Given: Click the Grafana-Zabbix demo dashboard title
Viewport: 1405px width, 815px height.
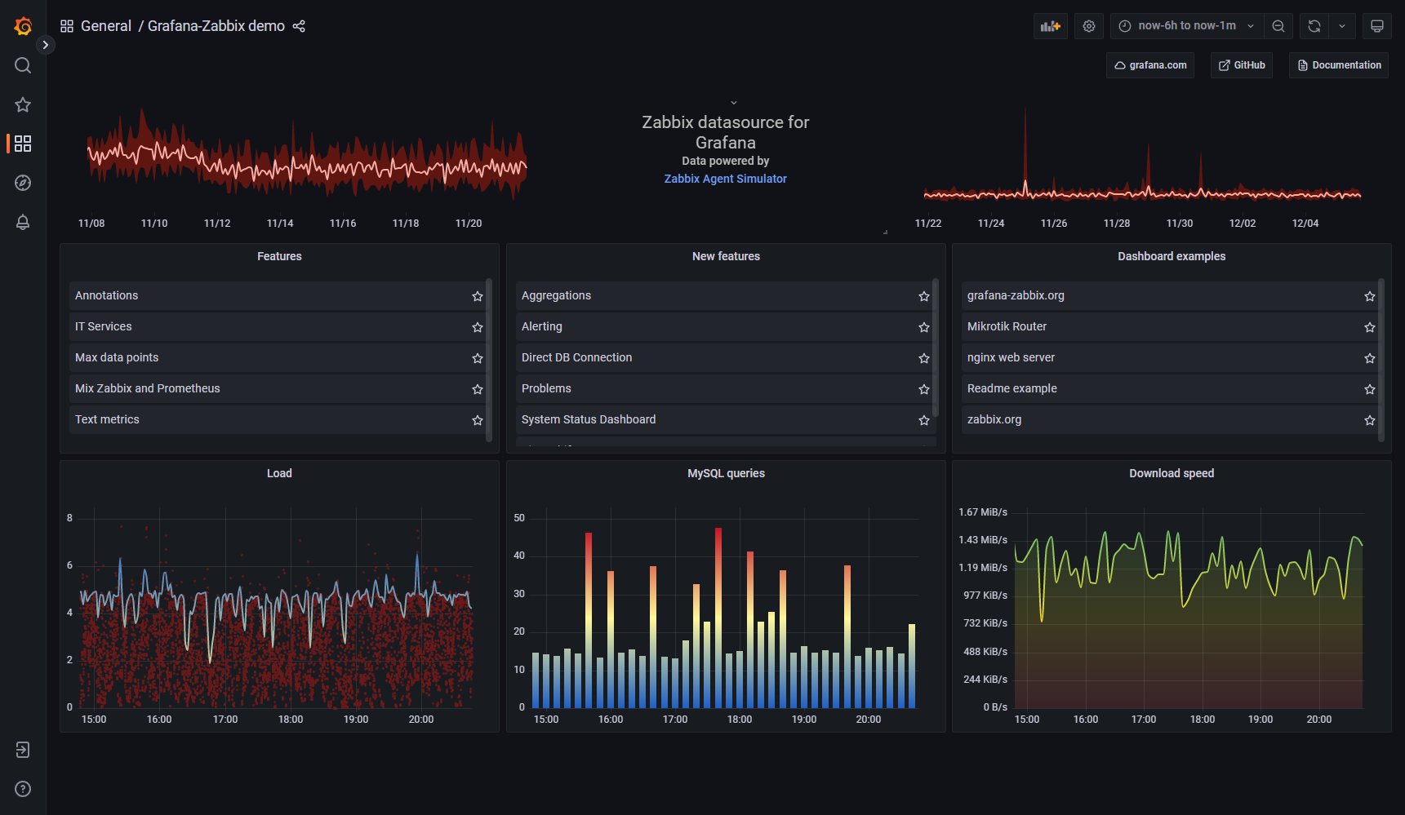Looking at the screenshot, I should [216, 26].
